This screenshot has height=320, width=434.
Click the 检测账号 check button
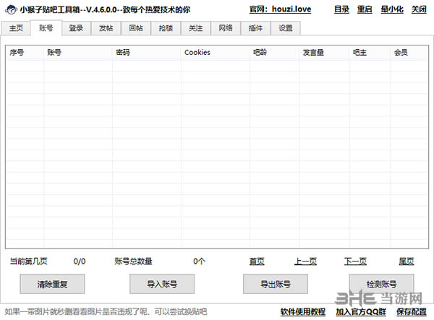point(381,284)
